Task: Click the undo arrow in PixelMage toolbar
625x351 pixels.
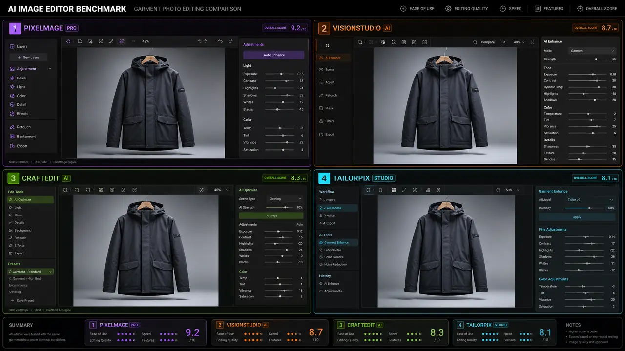Action: [x=220, y=41]
